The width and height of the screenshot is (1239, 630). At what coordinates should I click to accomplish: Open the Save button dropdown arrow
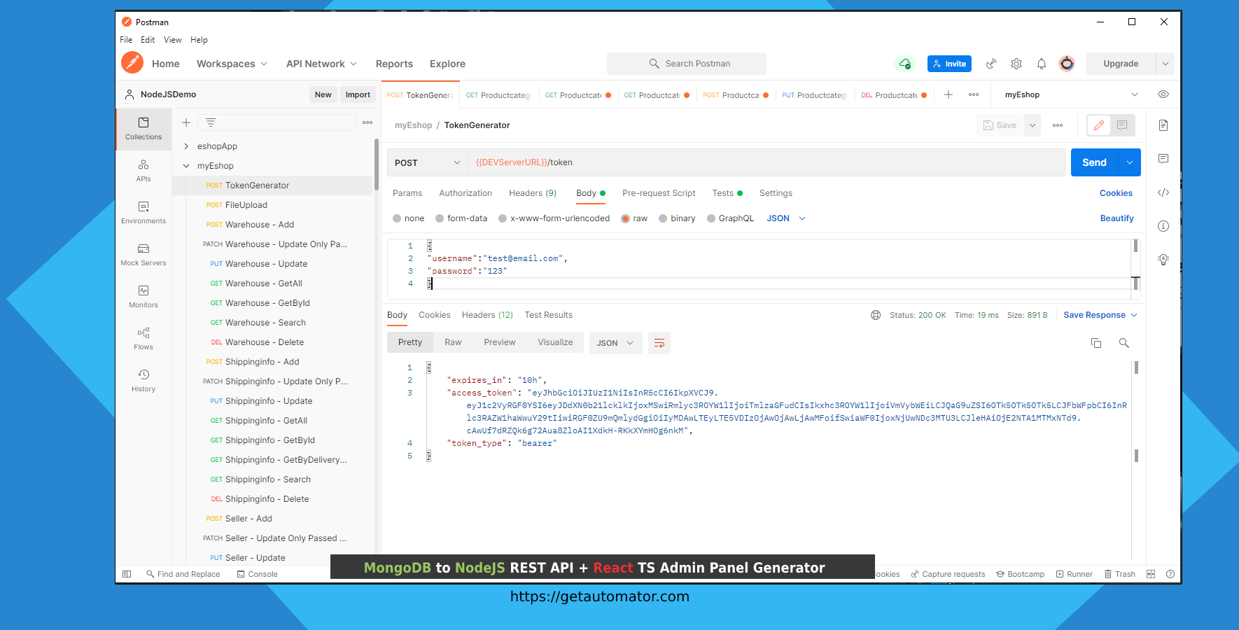tap(1032, 125)
